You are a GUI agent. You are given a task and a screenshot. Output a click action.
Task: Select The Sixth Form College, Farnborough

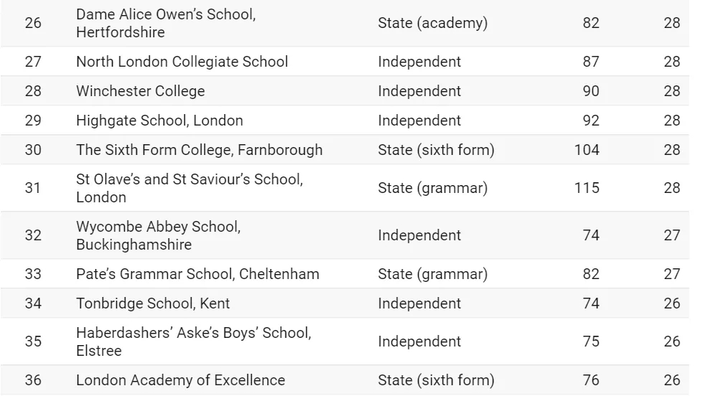pyautogui.click(x=199, y=150)
